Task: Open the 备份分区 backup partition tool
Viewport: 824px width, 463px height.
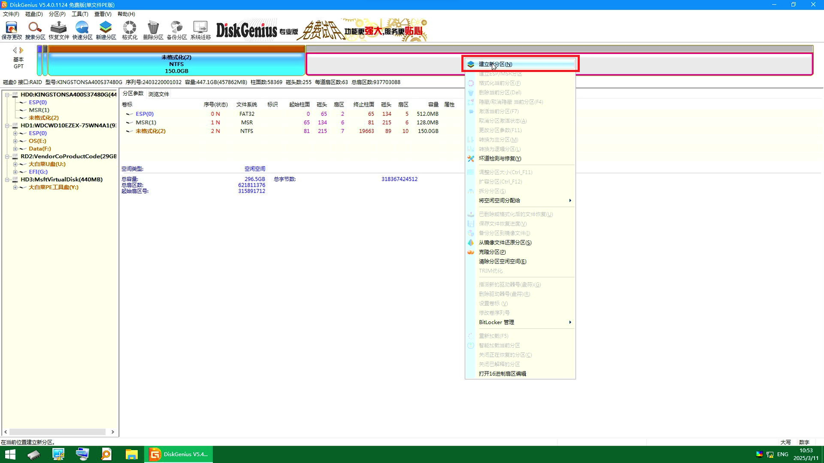Action: (177, 30)
